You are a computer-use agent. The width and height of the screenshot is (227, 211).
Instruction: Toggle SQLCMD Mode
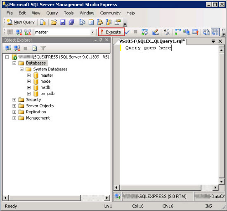coord(195,32)
